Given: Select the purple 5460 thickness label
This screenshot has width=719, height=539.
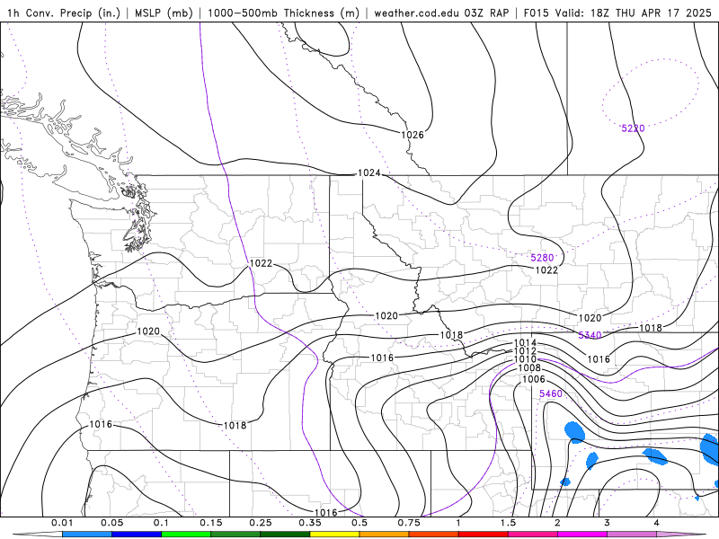Looking at the screenshot, I should click(x=551, y=393).
